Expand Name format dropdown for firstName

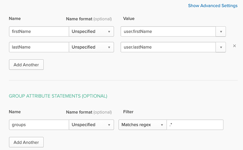click(x=91, y=31)
